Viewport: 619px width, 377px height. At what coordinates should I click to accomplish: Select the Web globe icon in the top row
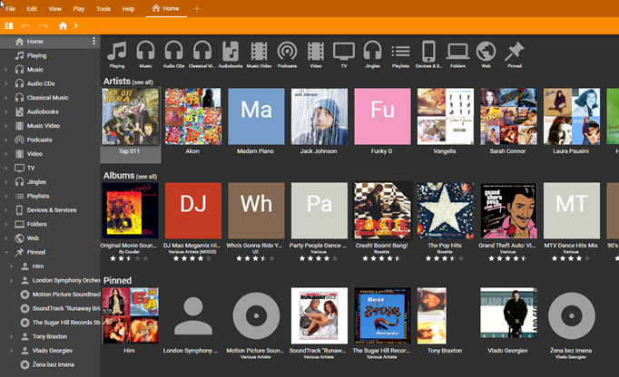tap(486, 52)
